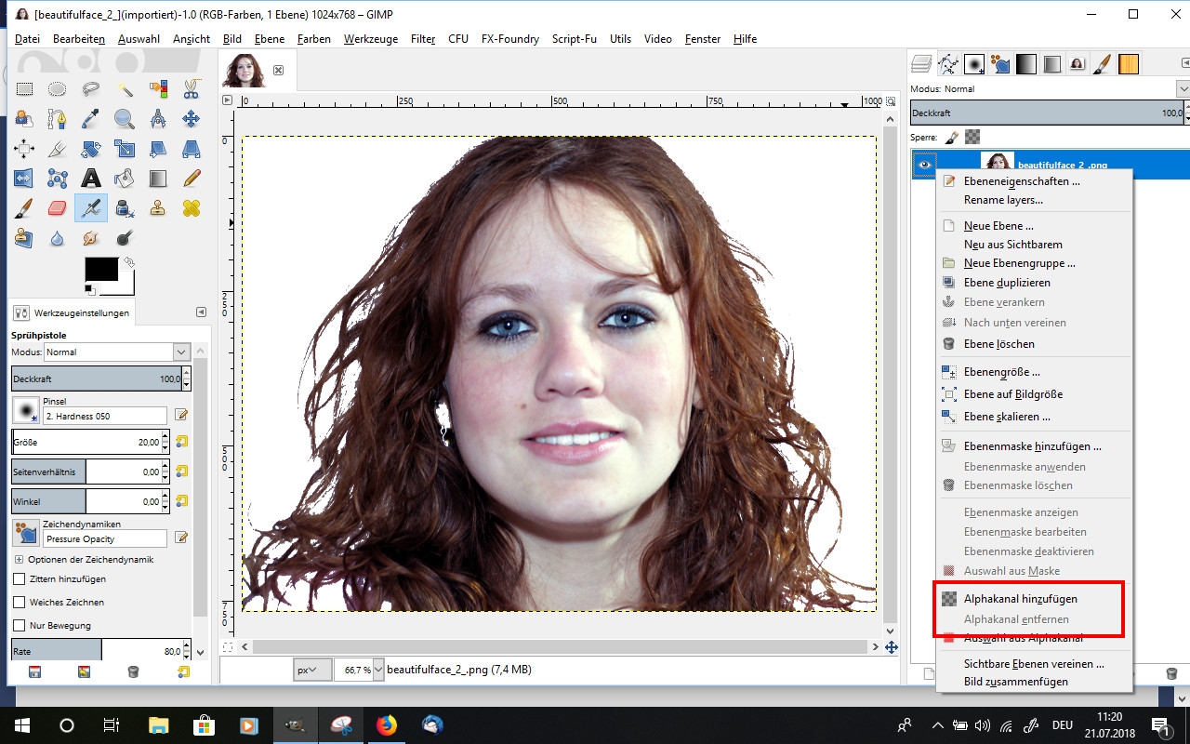Screen dimensions: 1190x744
Task: Select the Eraser tool
Action: coord(58,207)
